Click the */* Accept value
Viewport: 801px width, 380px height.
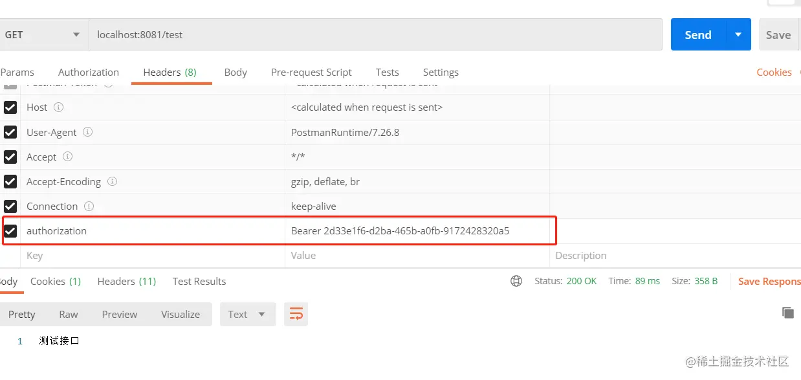[x=298, y=157]
